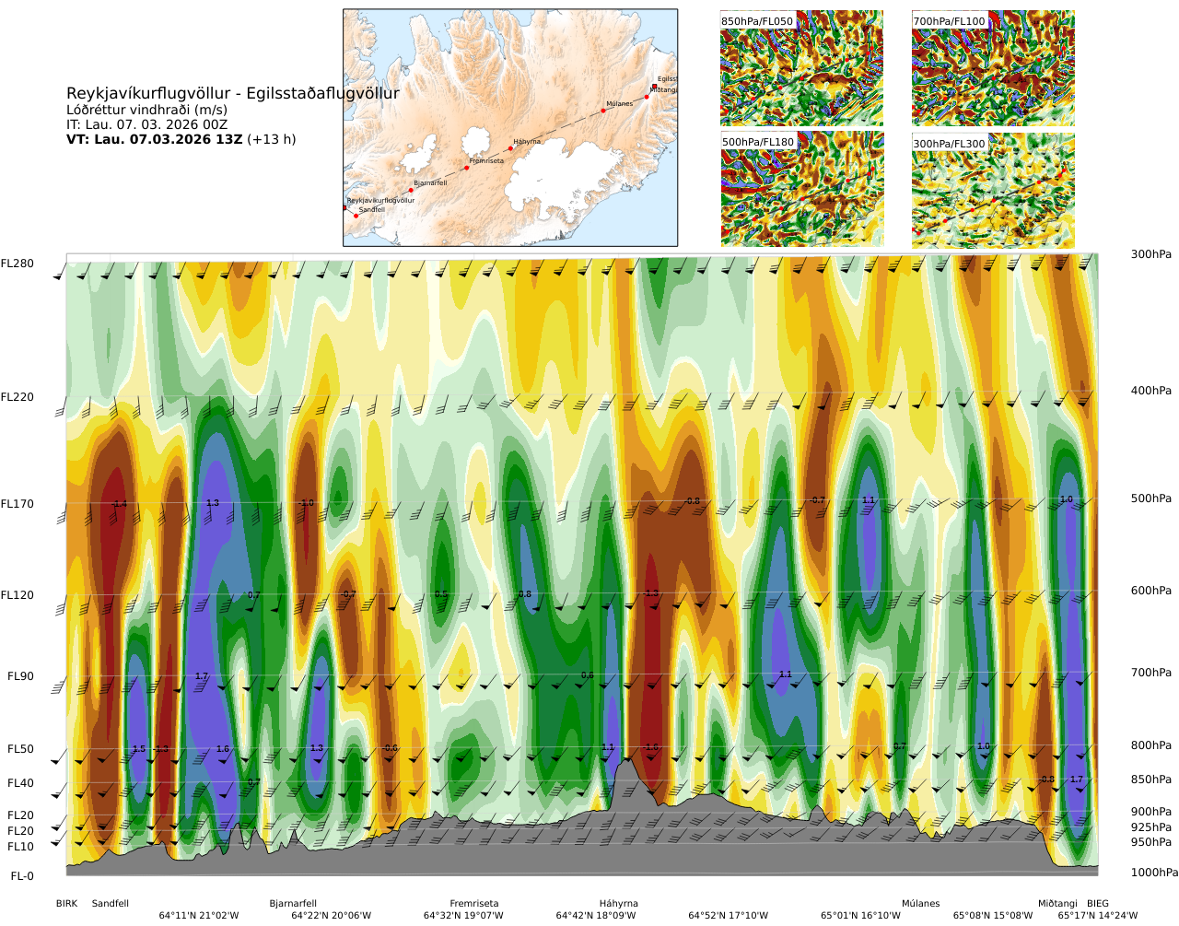Click the coordinate 65°08'N 15°08'W
The width and height of the screenshot is (1179, 926).
(x=993, y=916)
